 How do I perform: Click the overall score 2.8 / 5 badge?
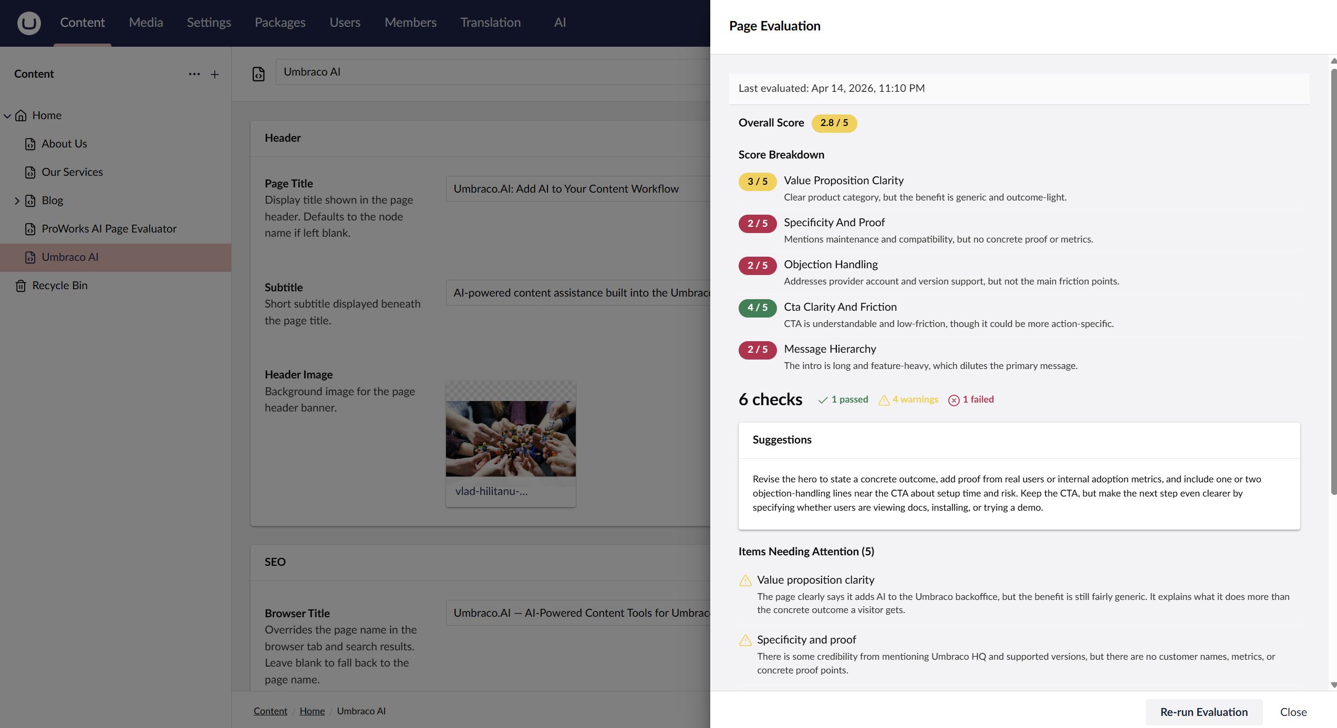coord(834,123)
